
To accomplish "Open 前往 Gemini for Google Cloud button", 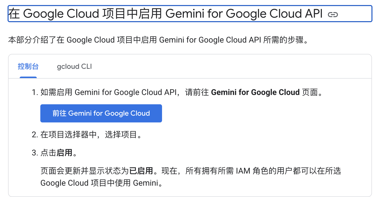I will (x=101, y=113).
